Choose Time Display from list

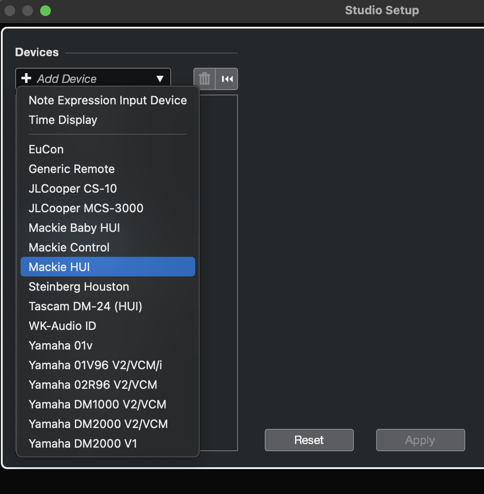pyautogui.click(x=108, y=120)
